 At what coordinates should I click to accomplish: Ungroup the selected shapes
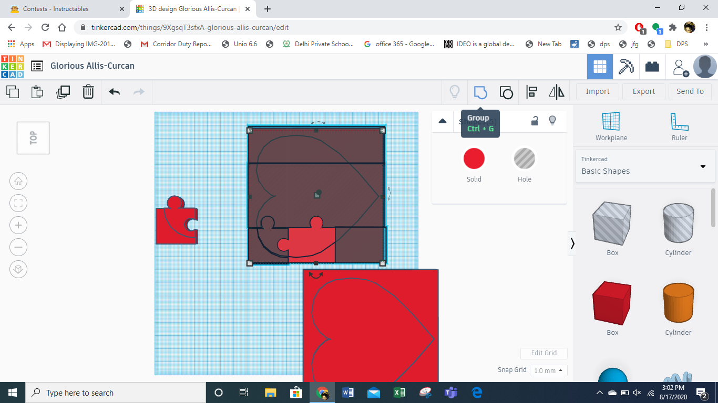(x=506, y=92)
